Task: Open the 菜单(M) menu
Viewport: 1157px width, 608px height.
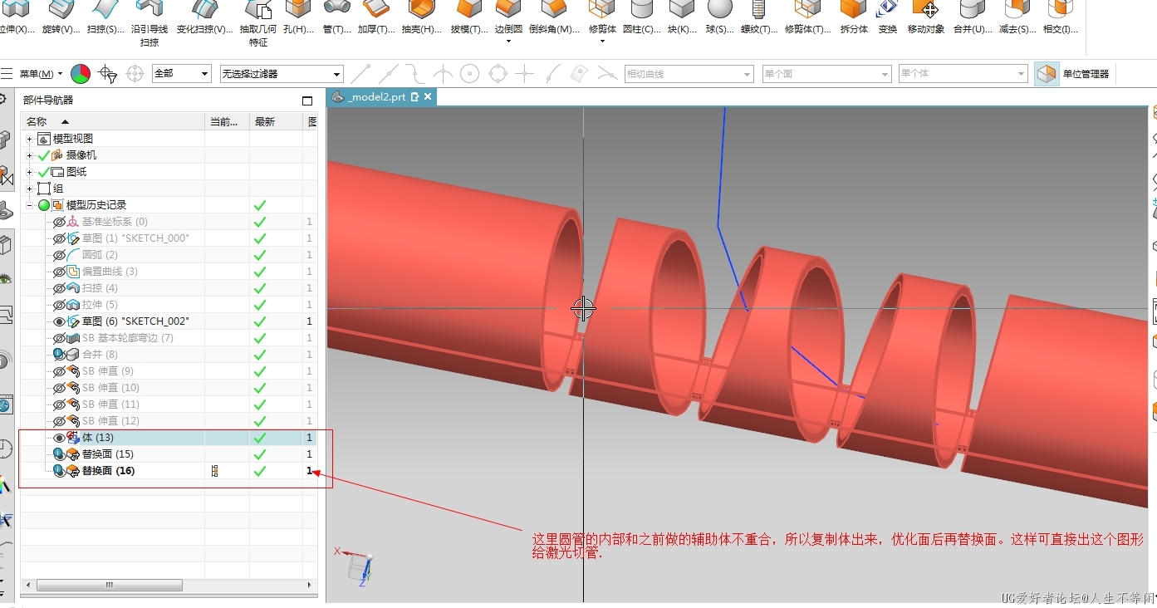Action: point(41,74)
